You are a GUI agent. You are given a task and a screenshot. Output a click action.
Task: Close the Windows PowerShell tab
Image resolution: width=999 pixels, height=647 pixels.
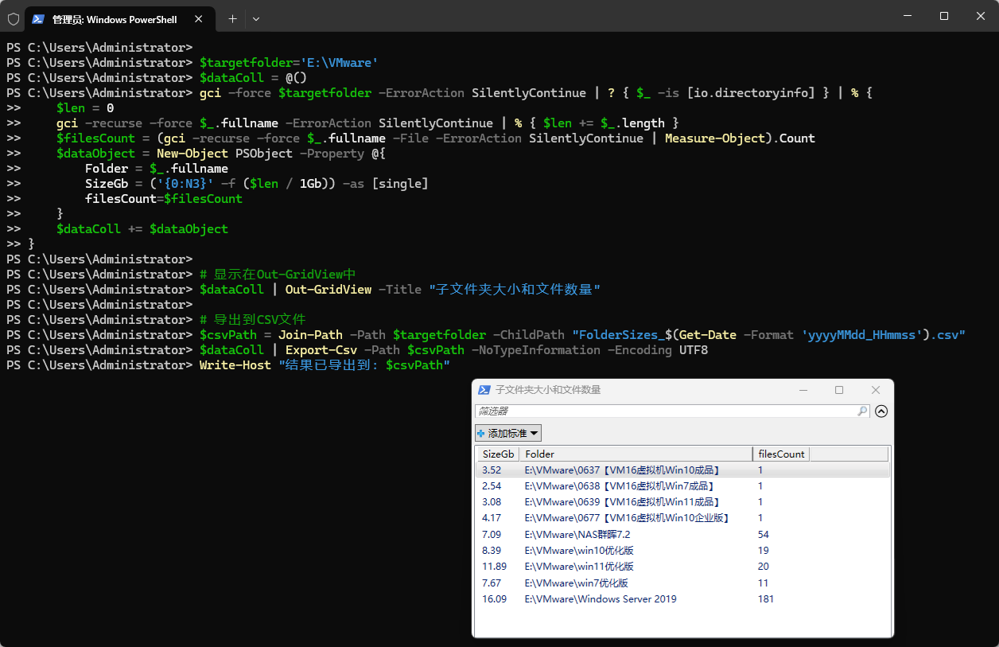198,18
